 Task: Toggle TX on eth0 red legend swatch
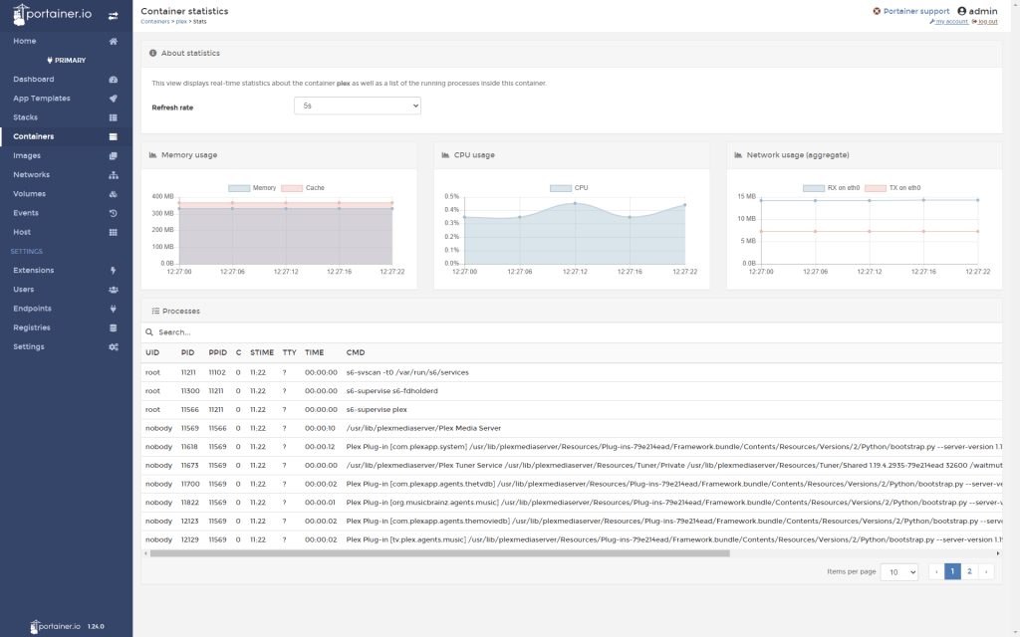tap(875, 188)
